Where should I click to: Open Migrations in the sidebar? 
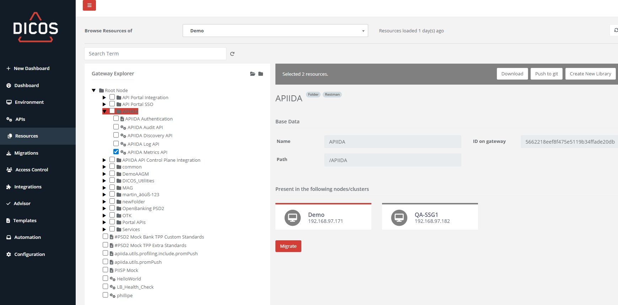tap(26, 153)
